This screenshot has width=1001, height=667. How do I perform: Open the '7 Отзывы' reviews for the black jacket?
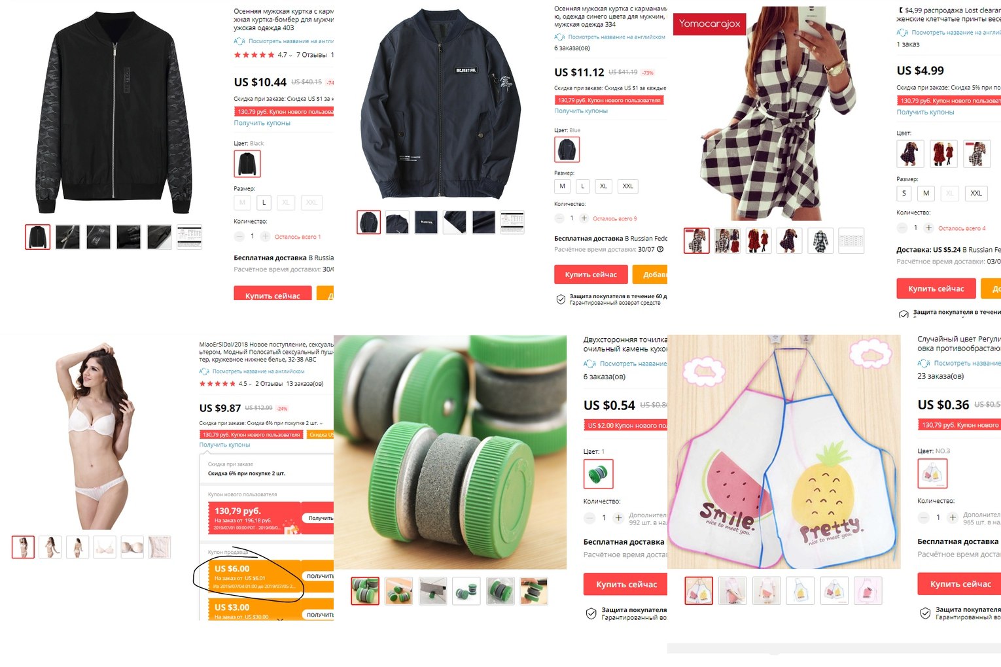311,55
